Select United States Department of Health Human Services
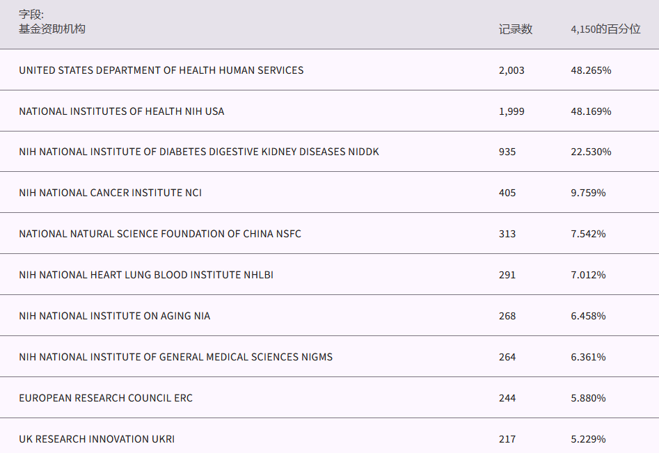Screen dimensions: 659x453 point(161,70)
